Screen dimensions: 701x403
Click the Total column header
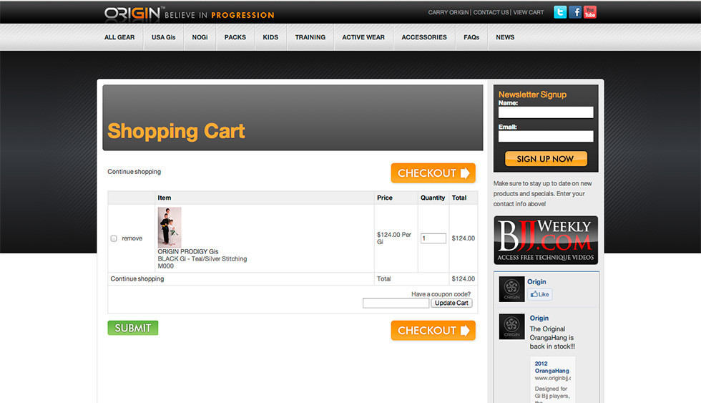(x=459, y=198)
